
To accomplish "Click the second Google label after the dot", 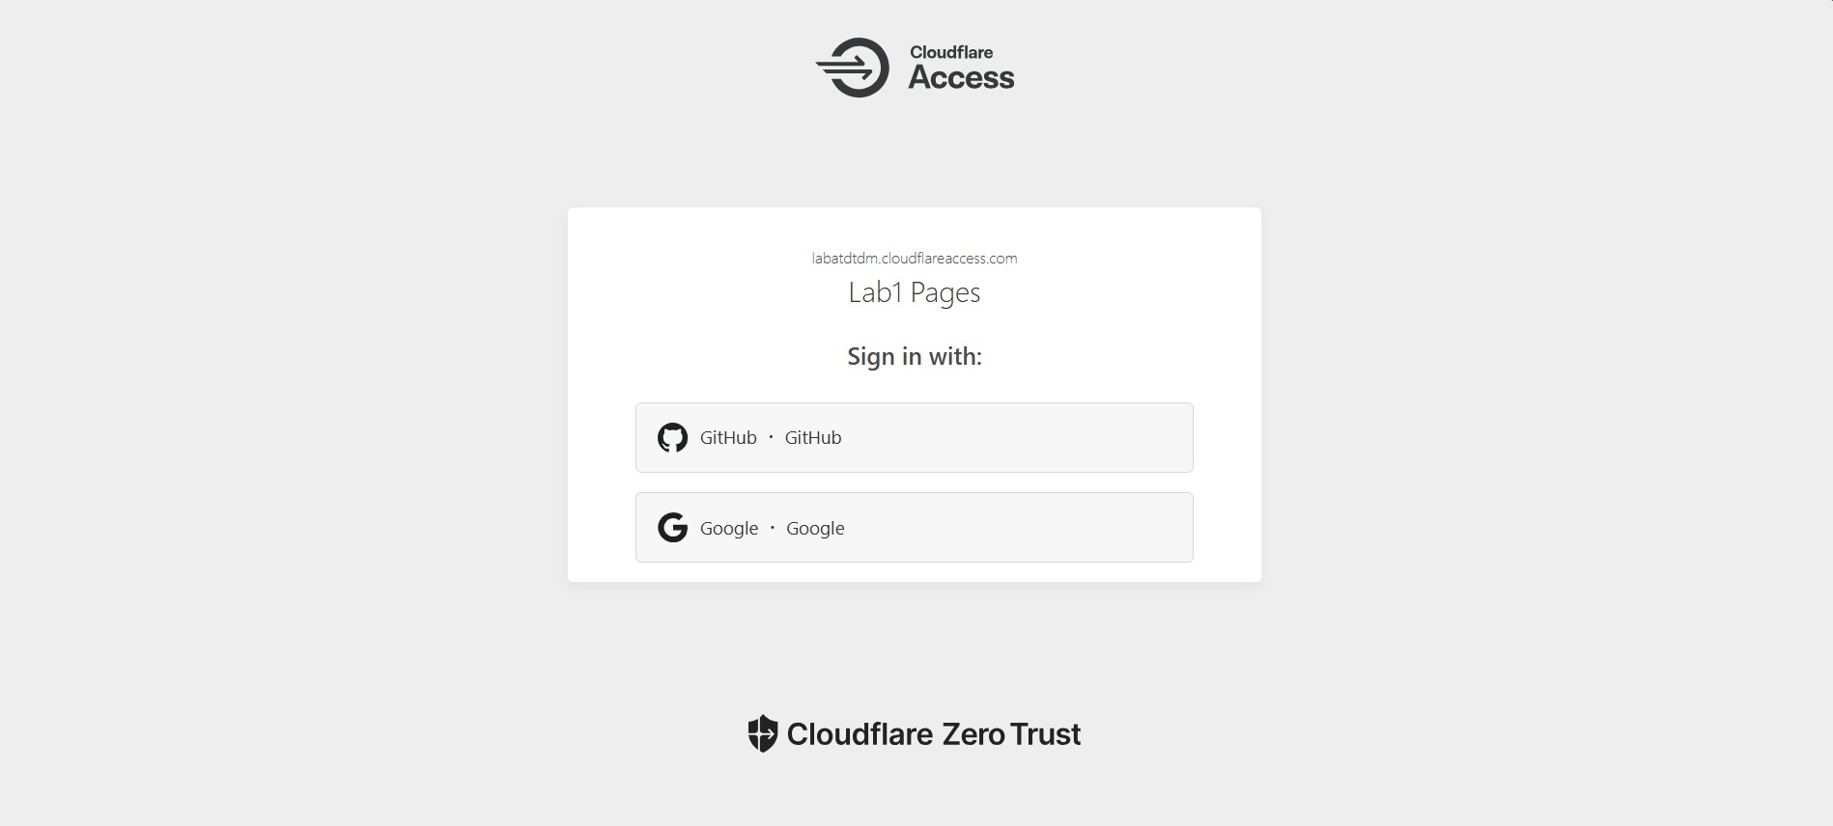I will pos(815,529).
